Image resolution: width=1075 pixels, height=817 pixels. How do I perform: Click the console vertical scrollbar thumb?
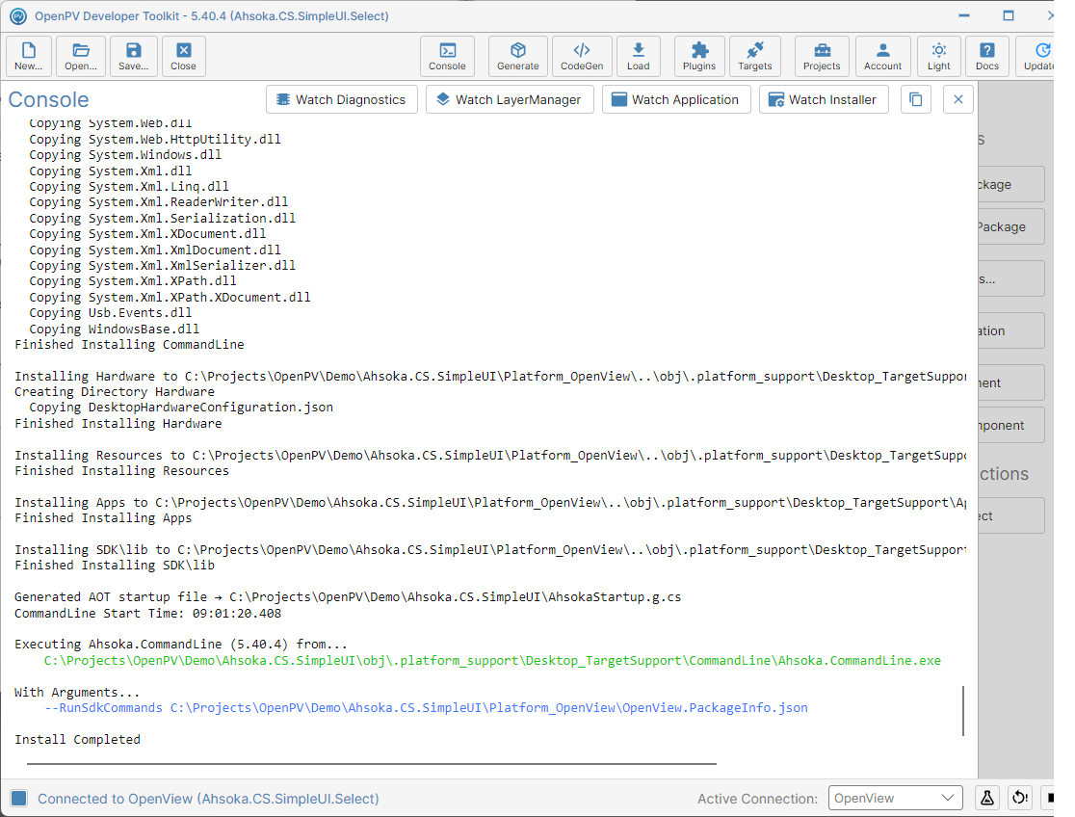click(x=963, y=711)
